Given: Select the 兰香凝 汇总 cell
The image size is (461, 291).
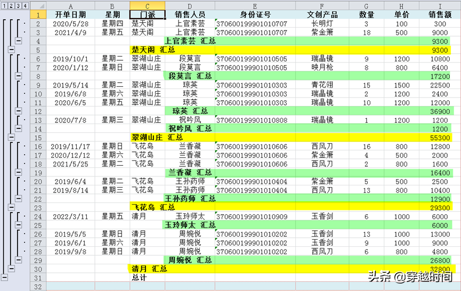Looking at the screenshot, I should pyautogui.click(x=190, y=172).
